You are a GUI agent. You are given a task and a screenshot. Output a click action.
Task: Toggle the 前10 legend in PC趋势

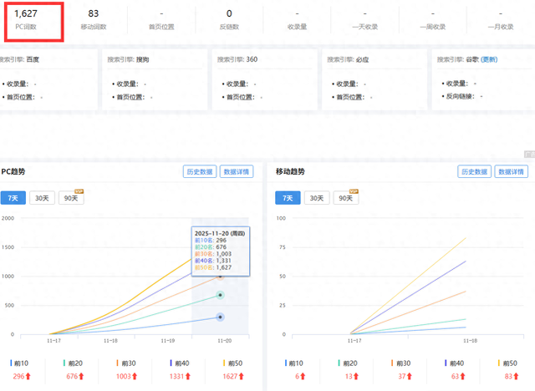[19, 363]
